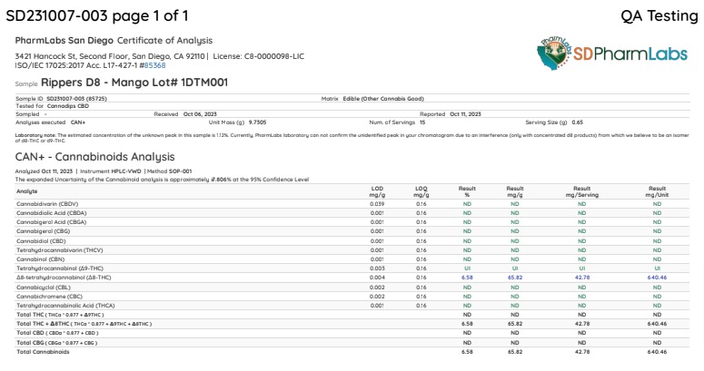Click the 'LOD mg/g' column header
704x371 pixels.
pos(377,192)
